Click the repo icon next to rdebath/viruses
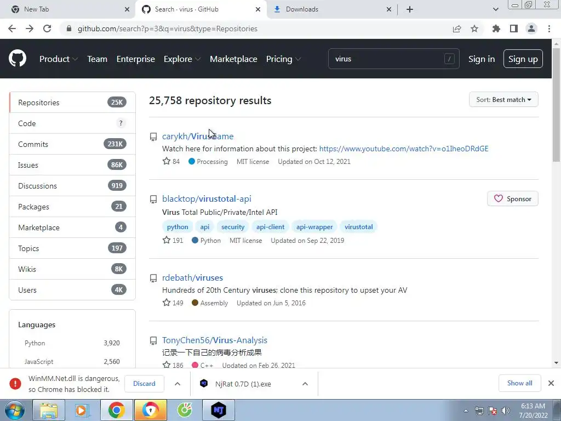561x421 pixels. (153, 278)
